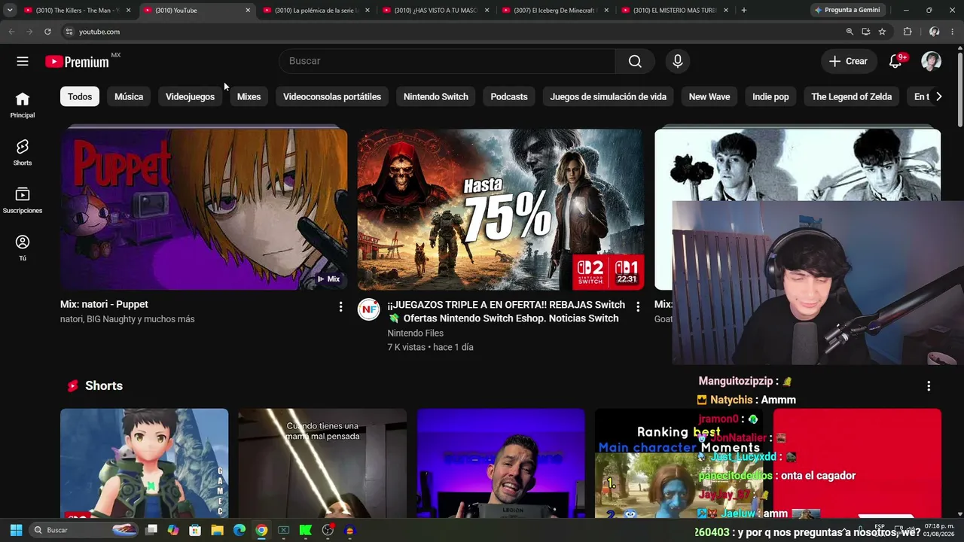Open the Chrome zoom magnifier icon

(850, 32)
